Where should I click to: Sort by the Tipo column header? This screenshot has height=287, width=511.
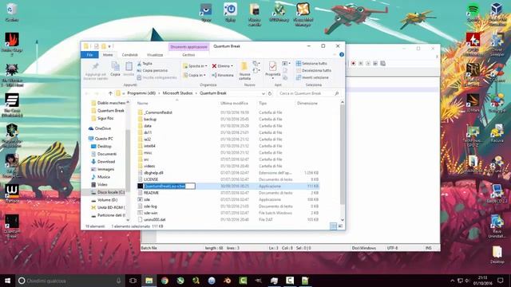coord(263,103)
